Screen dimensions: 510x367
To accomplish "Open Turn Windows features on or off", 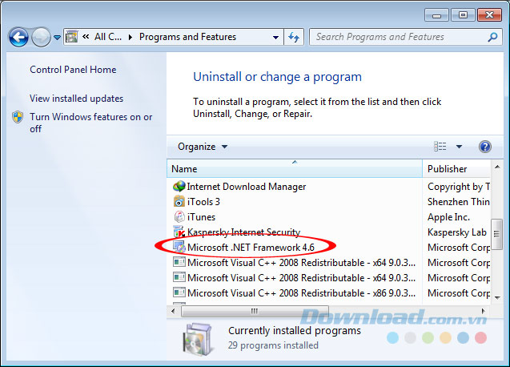I will (x=90, y=123).
